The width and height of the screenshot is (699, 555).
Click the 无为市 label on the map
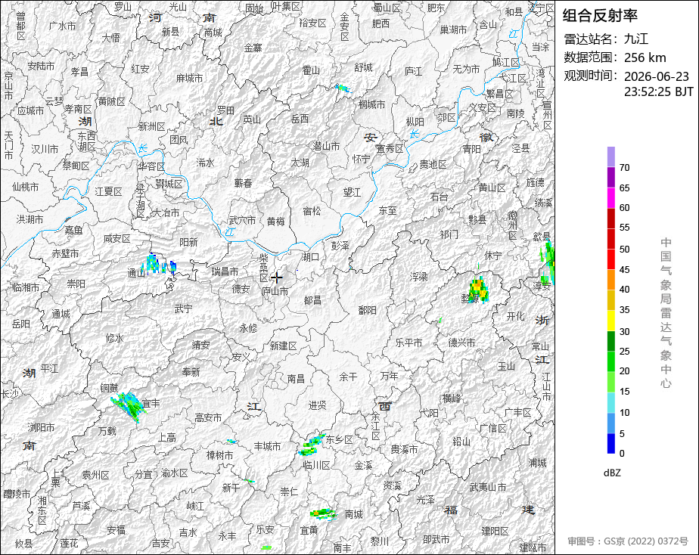[466, 69]
